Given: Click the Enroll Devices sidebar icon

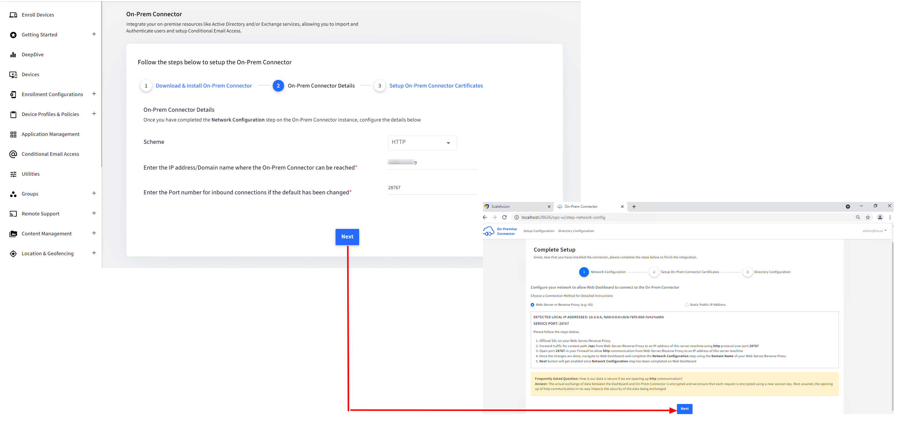Looking at the screenshot, I should [x=13, y=15].
